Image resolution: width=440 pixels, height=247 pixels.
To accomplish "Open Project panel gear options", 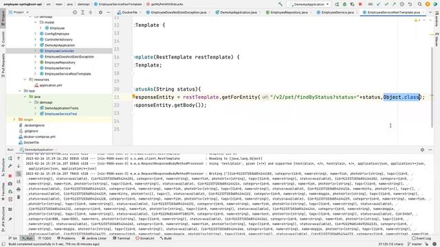I will pos(100,12).
